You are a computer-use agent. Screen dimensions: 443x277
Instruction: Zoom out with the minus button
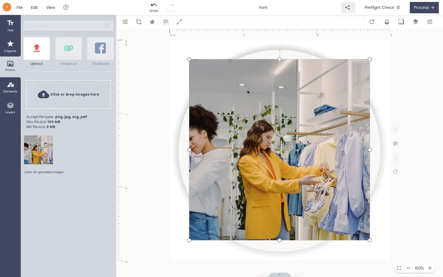click(409, 268)
